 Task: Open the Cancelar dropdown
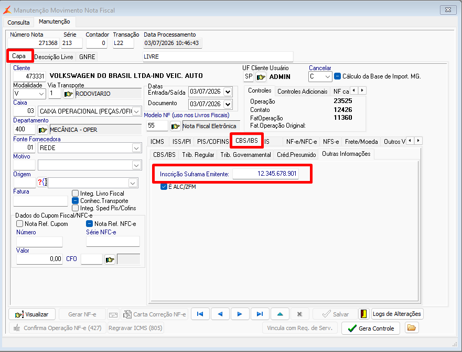tap(328, 77)
